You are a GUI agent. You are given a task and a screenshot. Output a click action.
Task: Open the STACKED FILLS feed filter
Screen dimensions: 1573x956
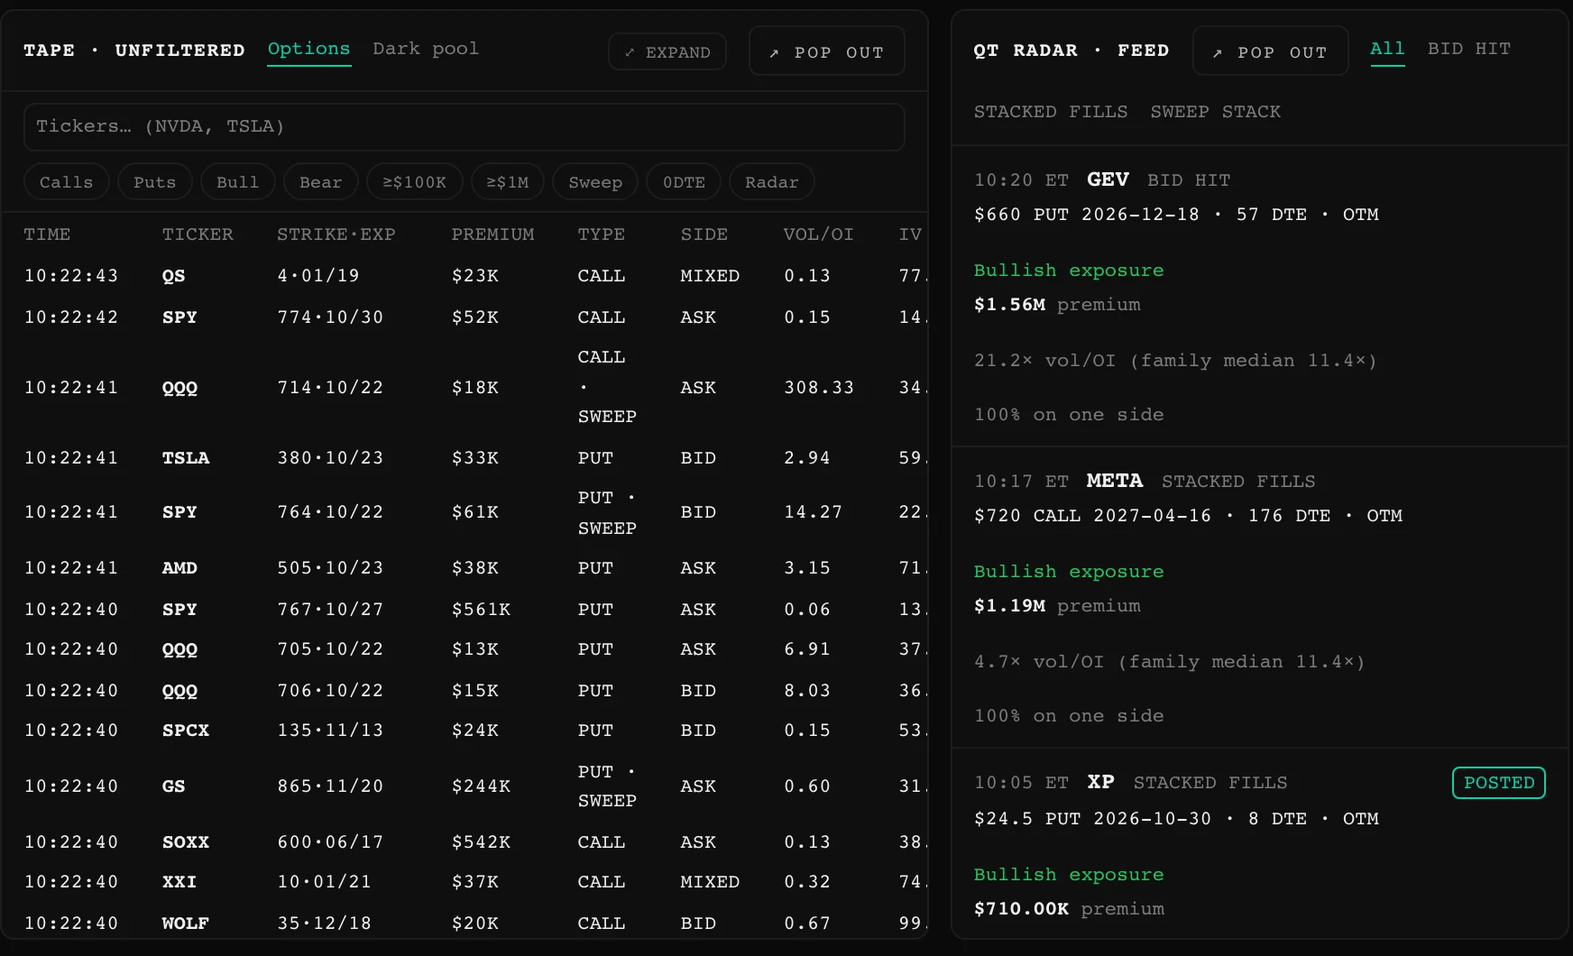[x=1051, y=112]
